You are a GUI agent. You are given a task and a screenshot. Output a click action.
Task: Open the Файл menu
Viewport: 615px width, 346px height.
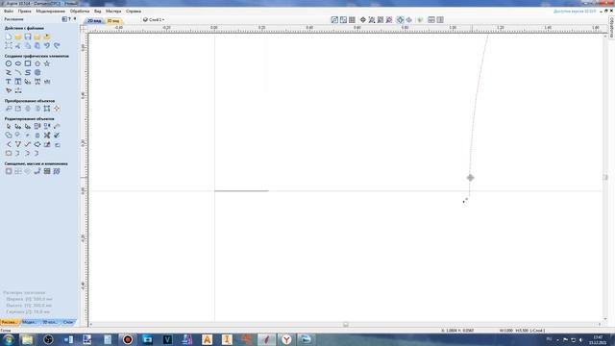coord(9,12)
